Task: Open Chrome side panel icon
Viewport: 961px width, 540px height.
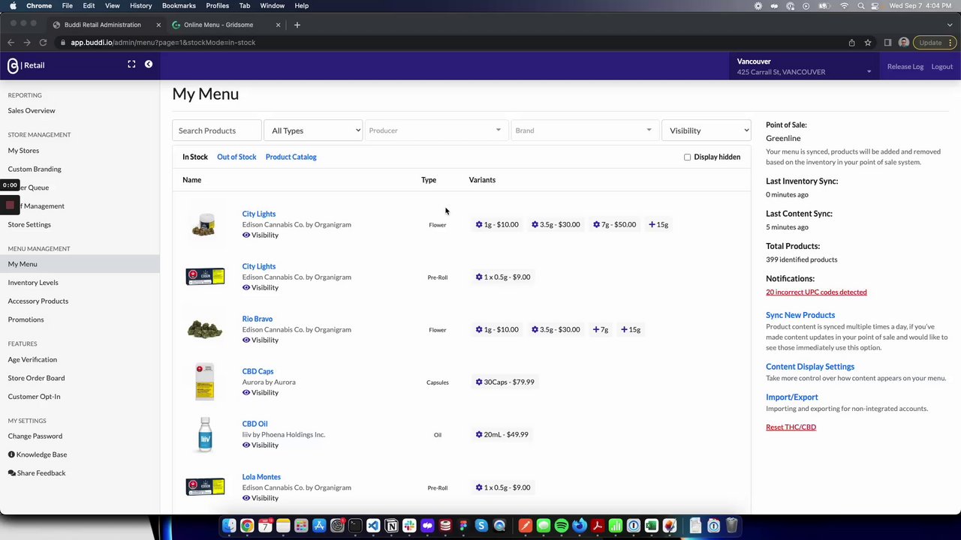Action: 887,43
